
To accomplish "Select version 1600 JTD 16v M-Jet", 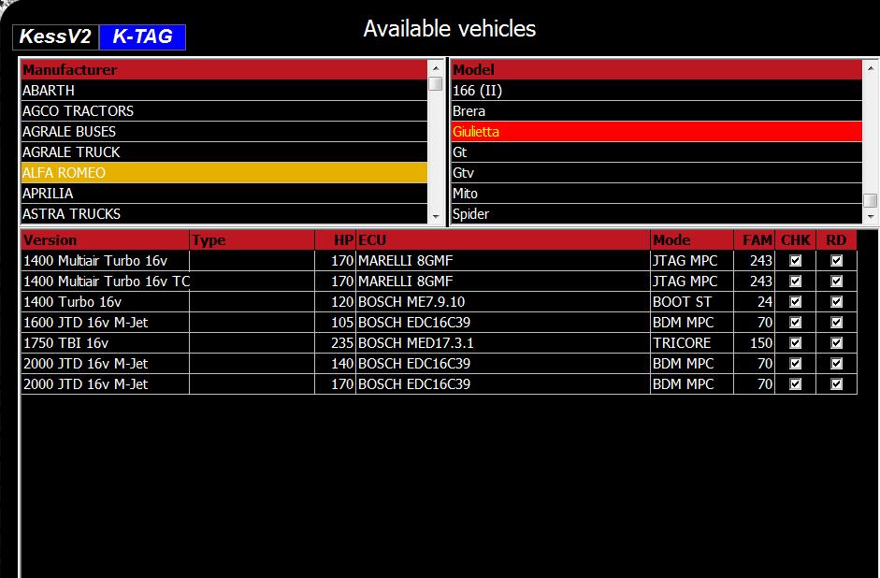I will click(106, 322).
